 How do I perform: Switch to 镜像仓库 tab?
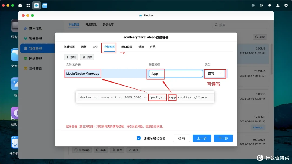[108, 25]
